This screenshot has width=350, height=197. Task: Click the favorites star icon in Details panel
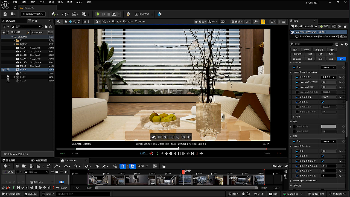(x=342, y=44)
